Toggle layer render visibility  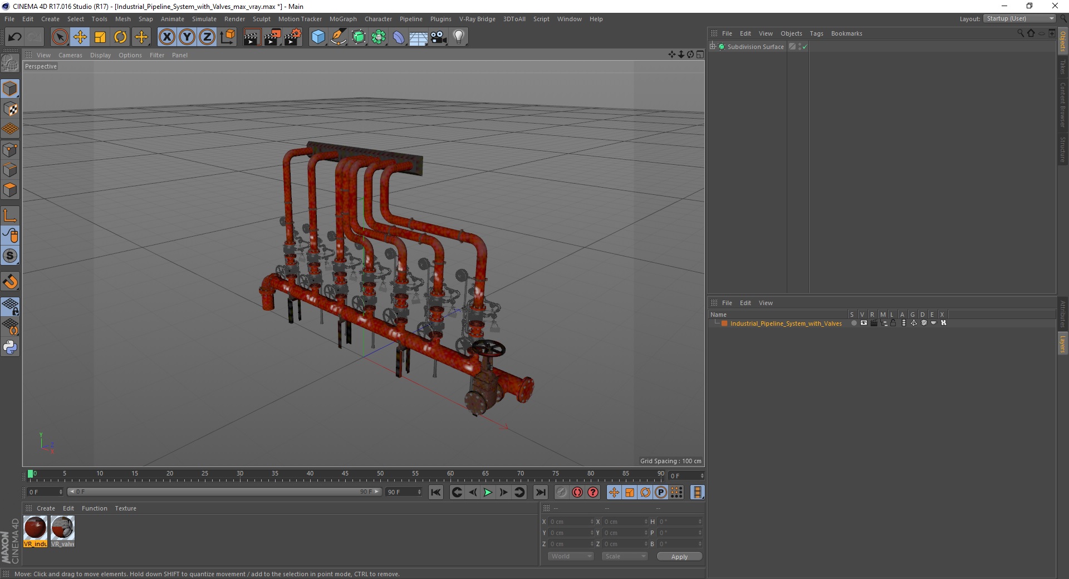[x=874, y=323]
